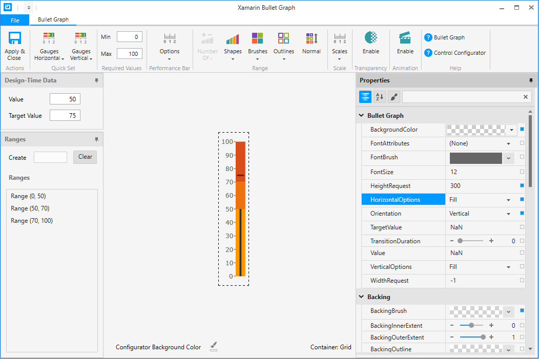Decrease BackingOuterExtent with minus button

pos(452,337)
